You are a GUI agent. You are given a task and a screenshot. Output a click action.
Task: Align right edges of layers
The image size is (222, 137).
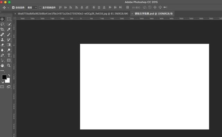point(87,7)
